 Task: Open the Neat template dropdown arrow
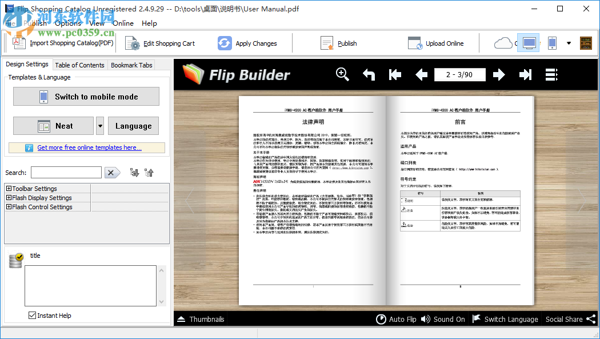99,126
